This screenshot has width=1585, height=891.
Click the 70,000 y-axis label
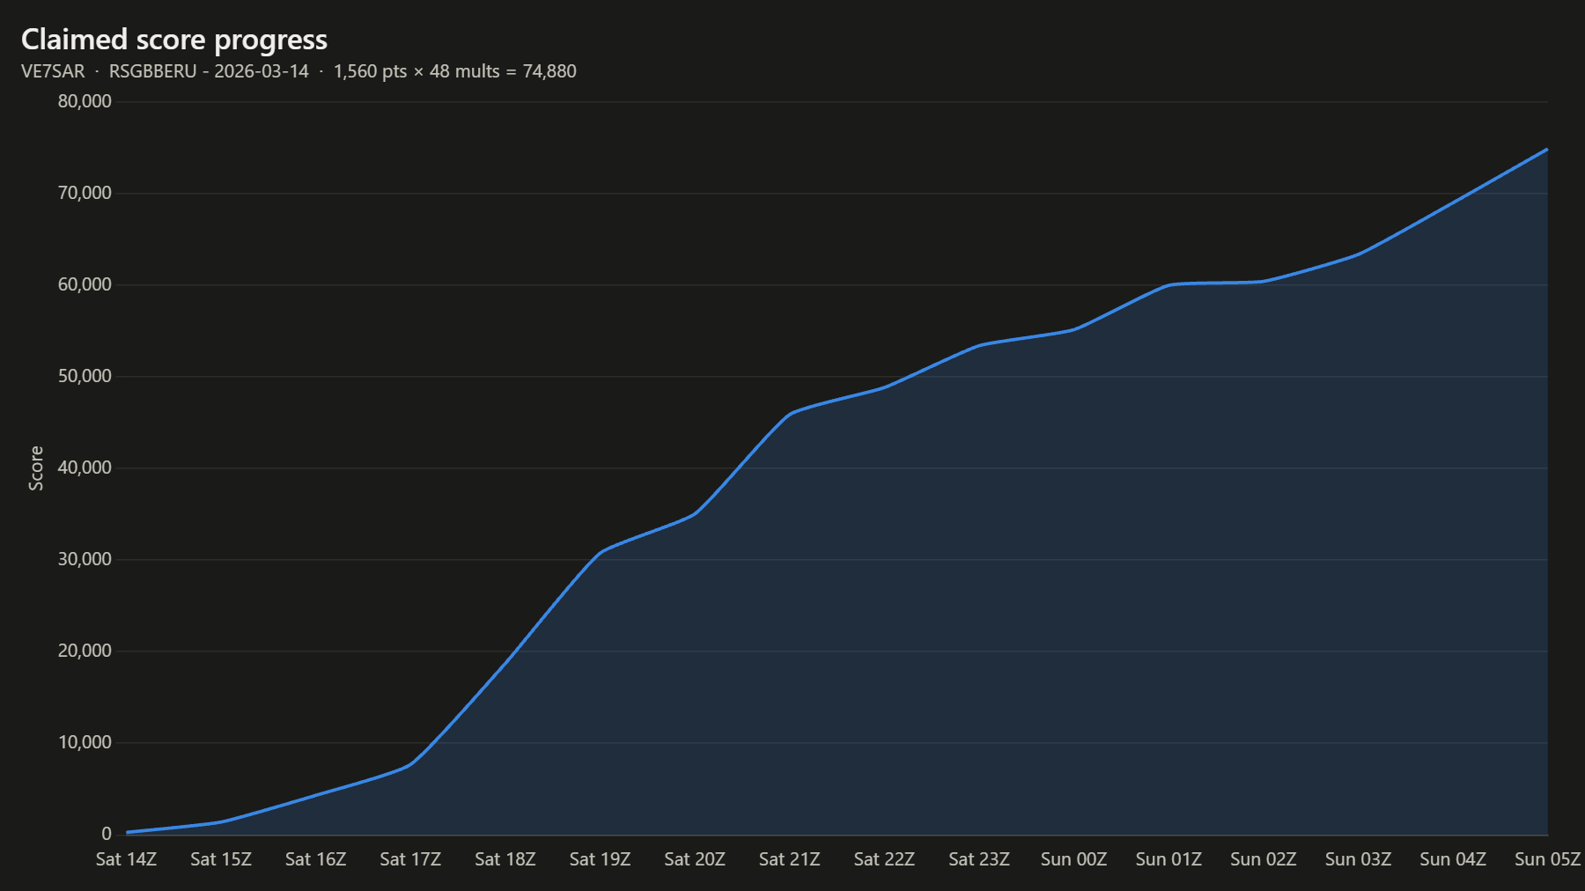[85, 193]
